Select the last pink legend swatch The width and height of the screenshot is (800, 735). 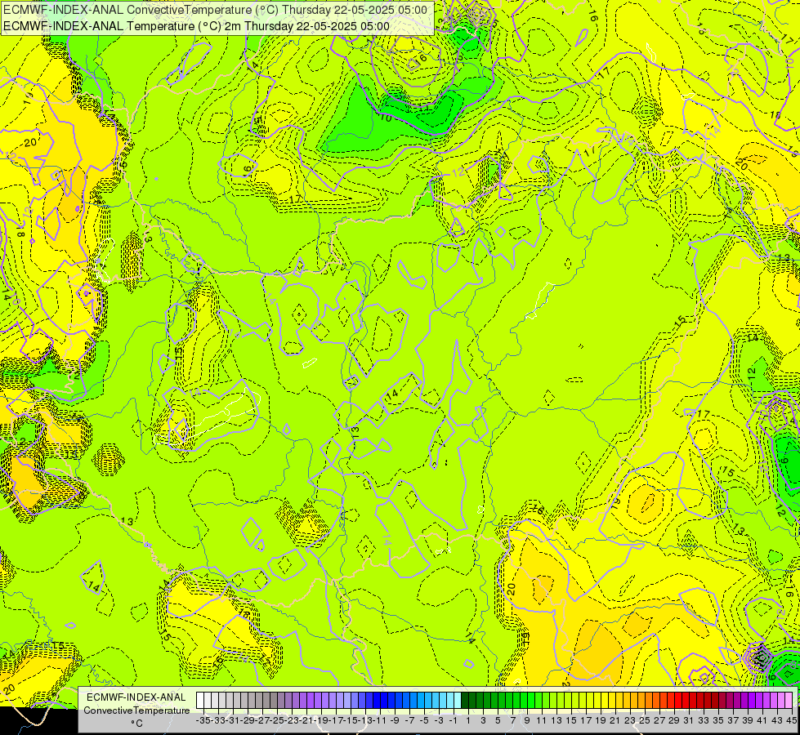(x=789, y=701)
